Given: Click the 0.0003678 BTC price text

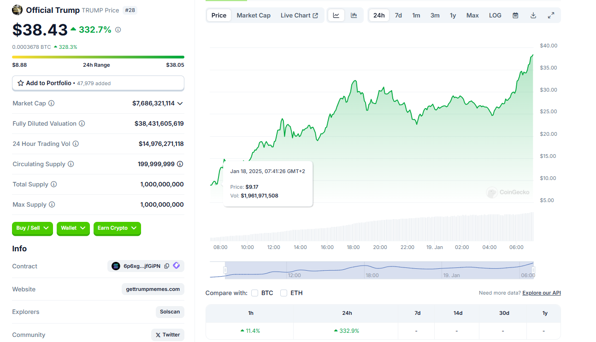Looking at the screenshot, I should pyautogui.click(x=32, y=47).
